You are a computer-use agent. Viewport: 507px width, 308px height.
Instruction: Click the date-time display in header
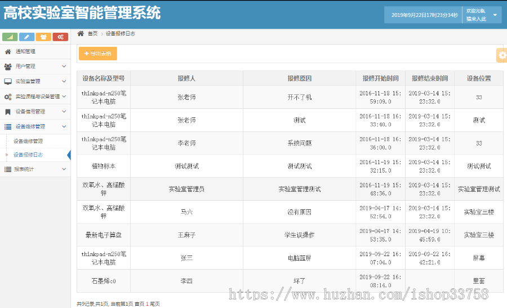[x=425, y=15]
